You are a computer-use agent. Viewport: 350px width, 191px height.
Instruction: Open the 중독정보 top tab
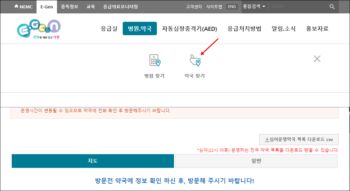70,7
